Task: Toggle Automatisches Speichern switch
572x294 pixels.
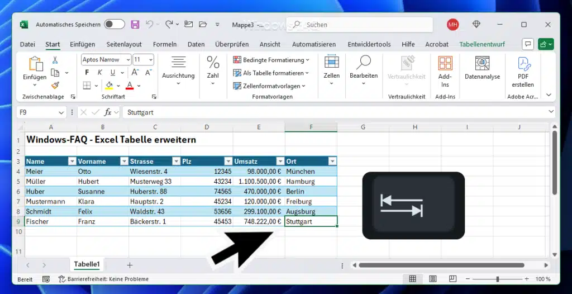Action: [115, 25]
